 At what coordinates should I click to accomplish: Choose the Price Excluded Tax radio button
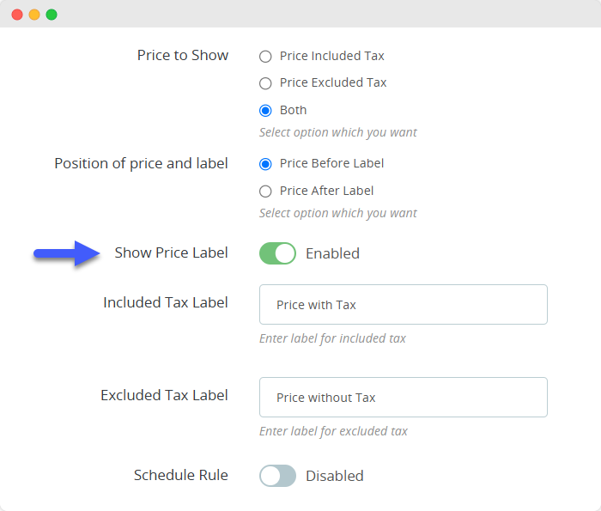(x=265, y=83)
